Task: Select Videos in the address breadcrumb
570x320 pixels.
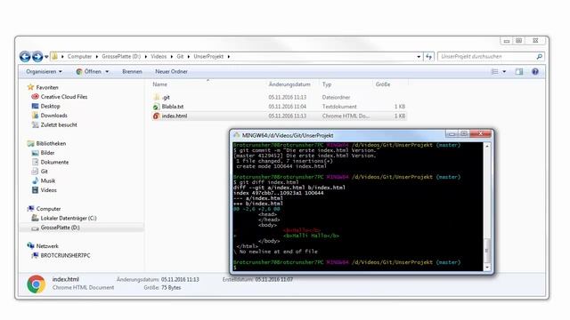Action: (159, 57)
